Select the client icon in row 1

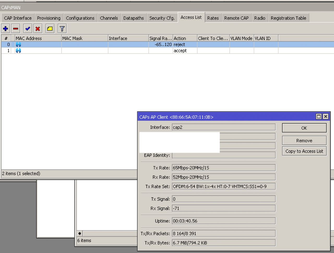click(x=18, y=51)
